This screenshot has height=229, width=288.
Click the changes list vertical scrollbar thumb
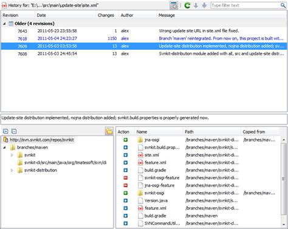[284, 179]
